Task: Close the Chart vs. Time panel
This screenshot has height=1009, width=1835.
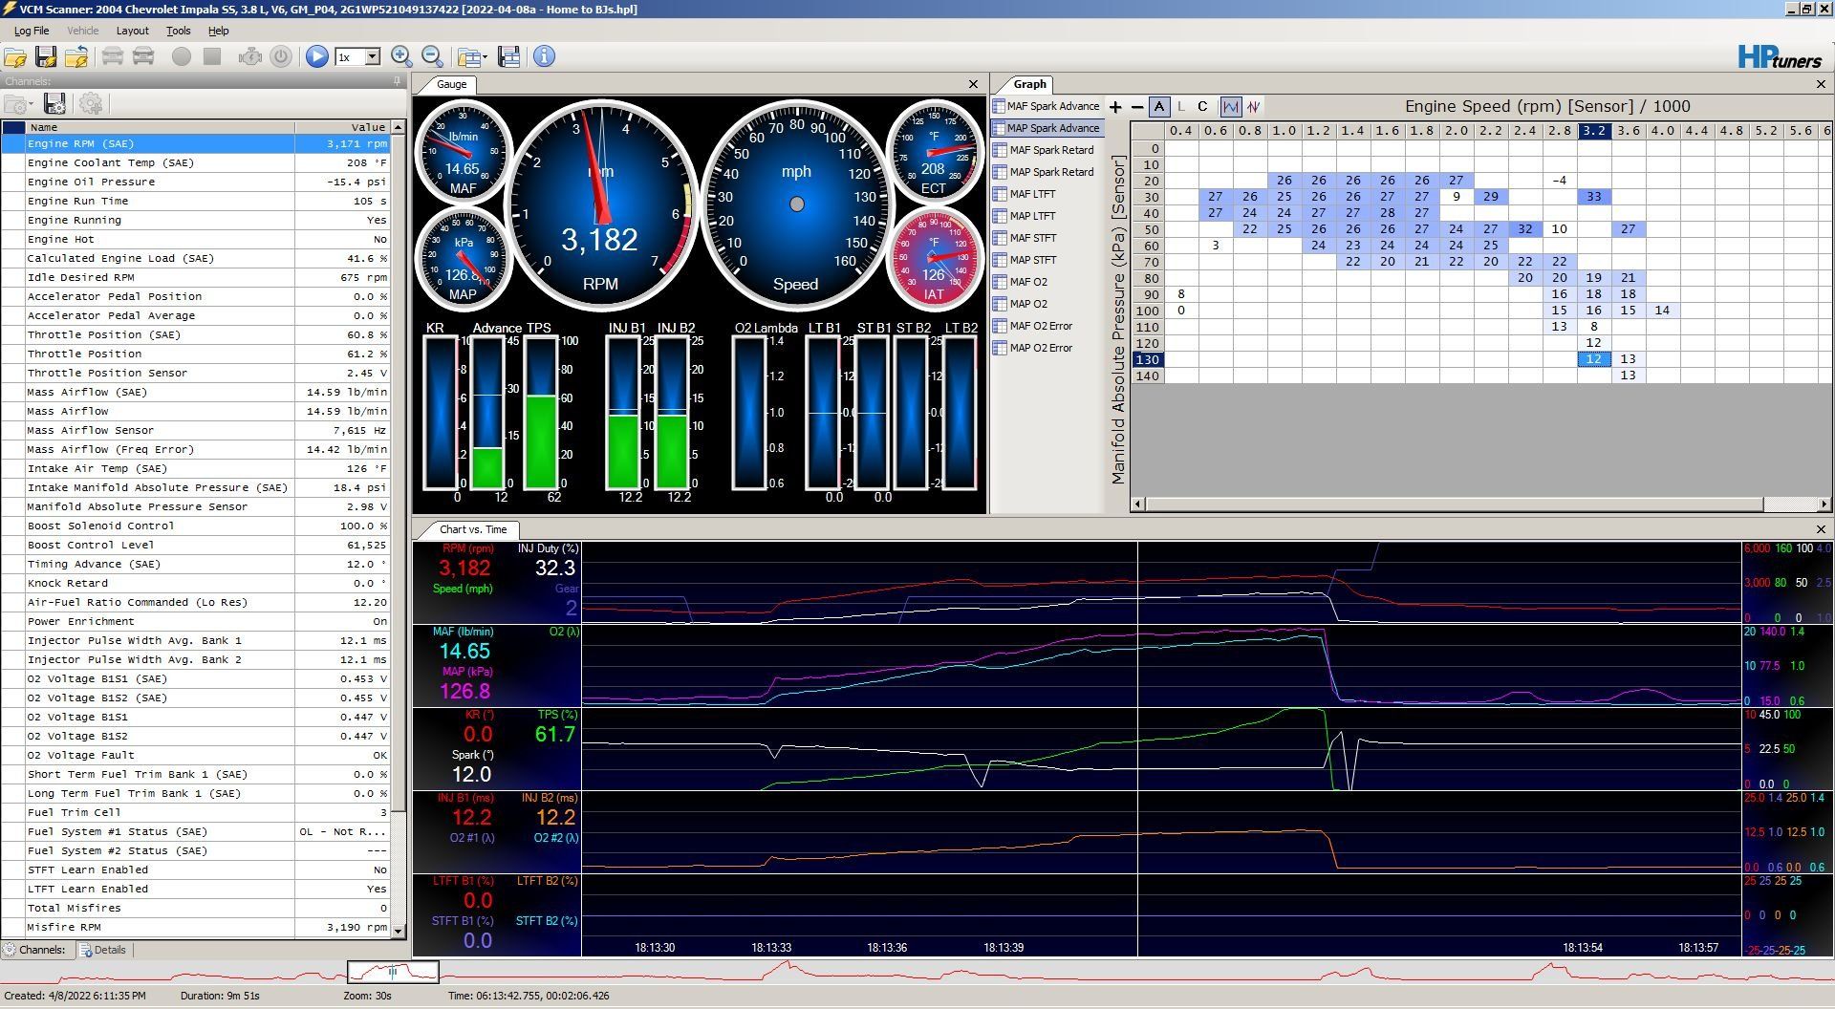Action: coord(1820,529)
